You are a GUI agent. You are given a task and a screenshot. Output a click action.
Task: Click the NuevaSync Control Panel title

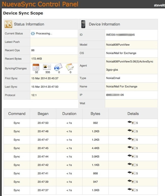pyautogui.click(x=40, y=4)
